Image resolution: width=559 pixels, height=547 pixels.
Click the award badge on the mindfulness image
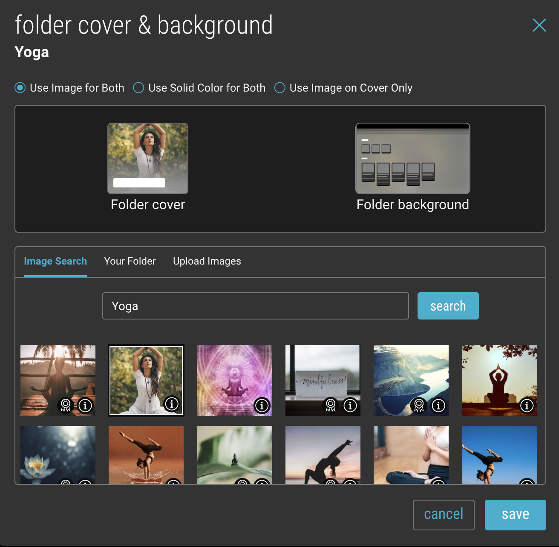[330, 406]
